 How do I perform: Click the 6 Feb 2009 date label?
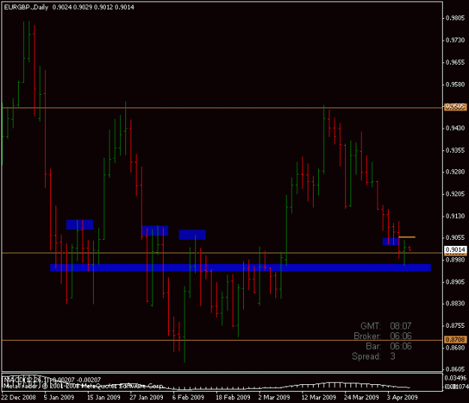point(188,397)
